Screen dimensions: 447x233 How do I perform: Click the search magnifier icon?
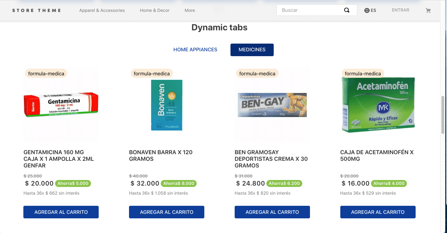point(347,10)
